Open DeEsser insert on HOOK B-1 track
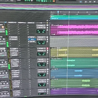This screenshot has height=98, width=98. [15, 64]
